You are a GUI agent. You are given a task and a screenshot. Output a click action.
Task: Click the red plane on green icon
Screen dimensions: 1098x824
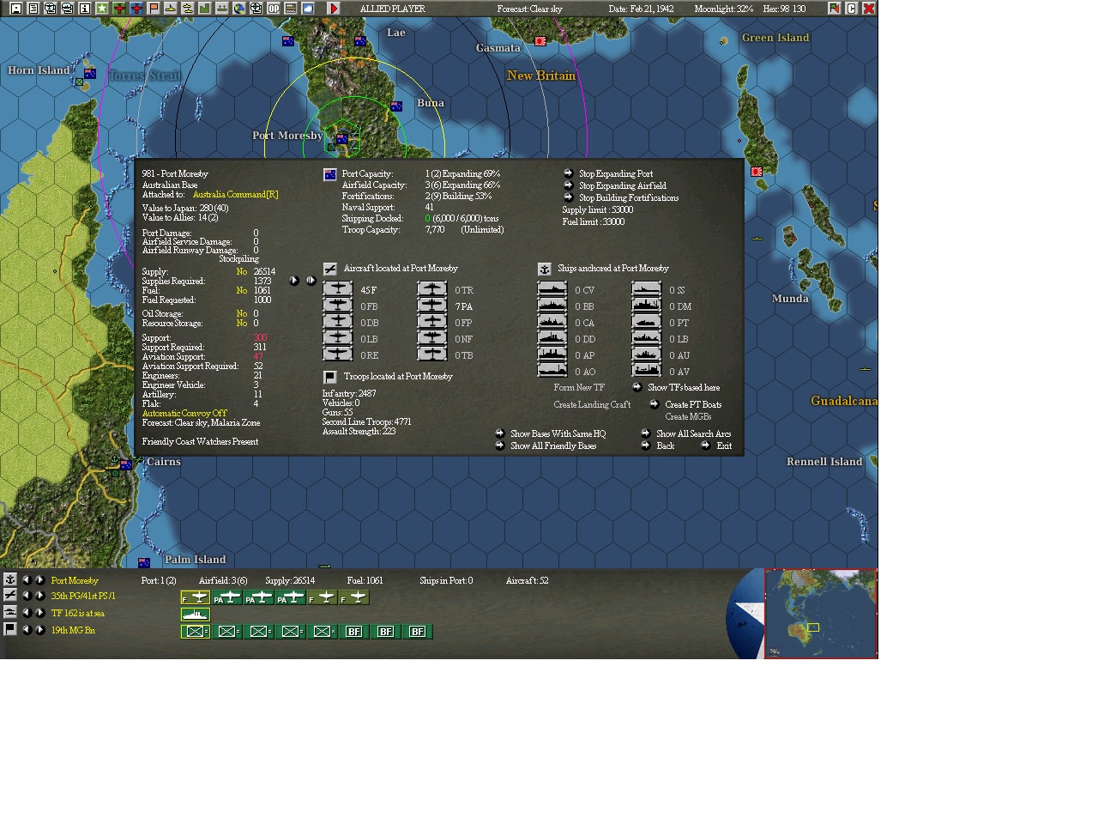(x=118, y=9)
